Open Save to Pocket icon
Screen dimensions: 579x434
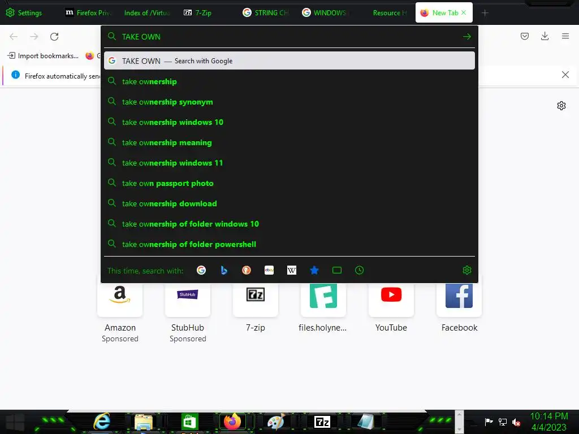[524, 36]
